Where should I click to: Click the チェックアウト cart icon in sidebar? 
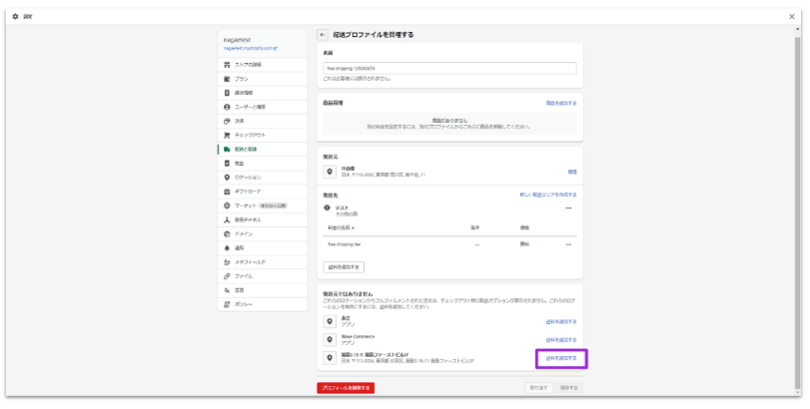click(x=228, y=135)
